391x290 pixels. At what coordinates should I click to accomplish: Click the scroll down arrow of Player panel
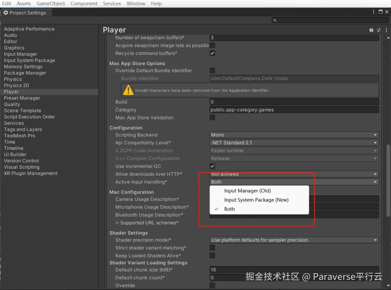388,286
